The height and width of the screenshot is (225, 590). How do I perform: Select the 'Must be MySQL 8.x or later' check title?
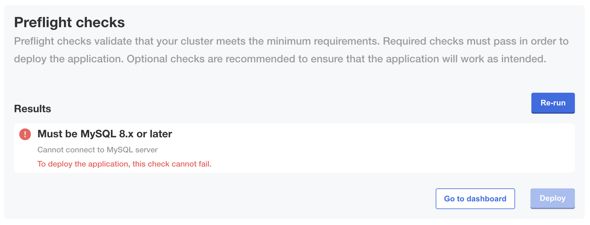105,134
